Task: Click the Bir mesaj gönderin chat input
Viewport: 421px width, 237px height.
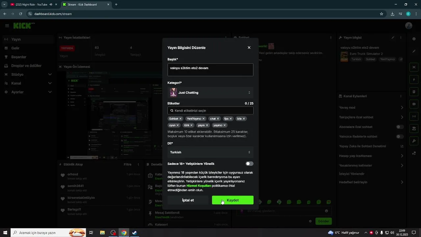Action: [x=284, y=211]
